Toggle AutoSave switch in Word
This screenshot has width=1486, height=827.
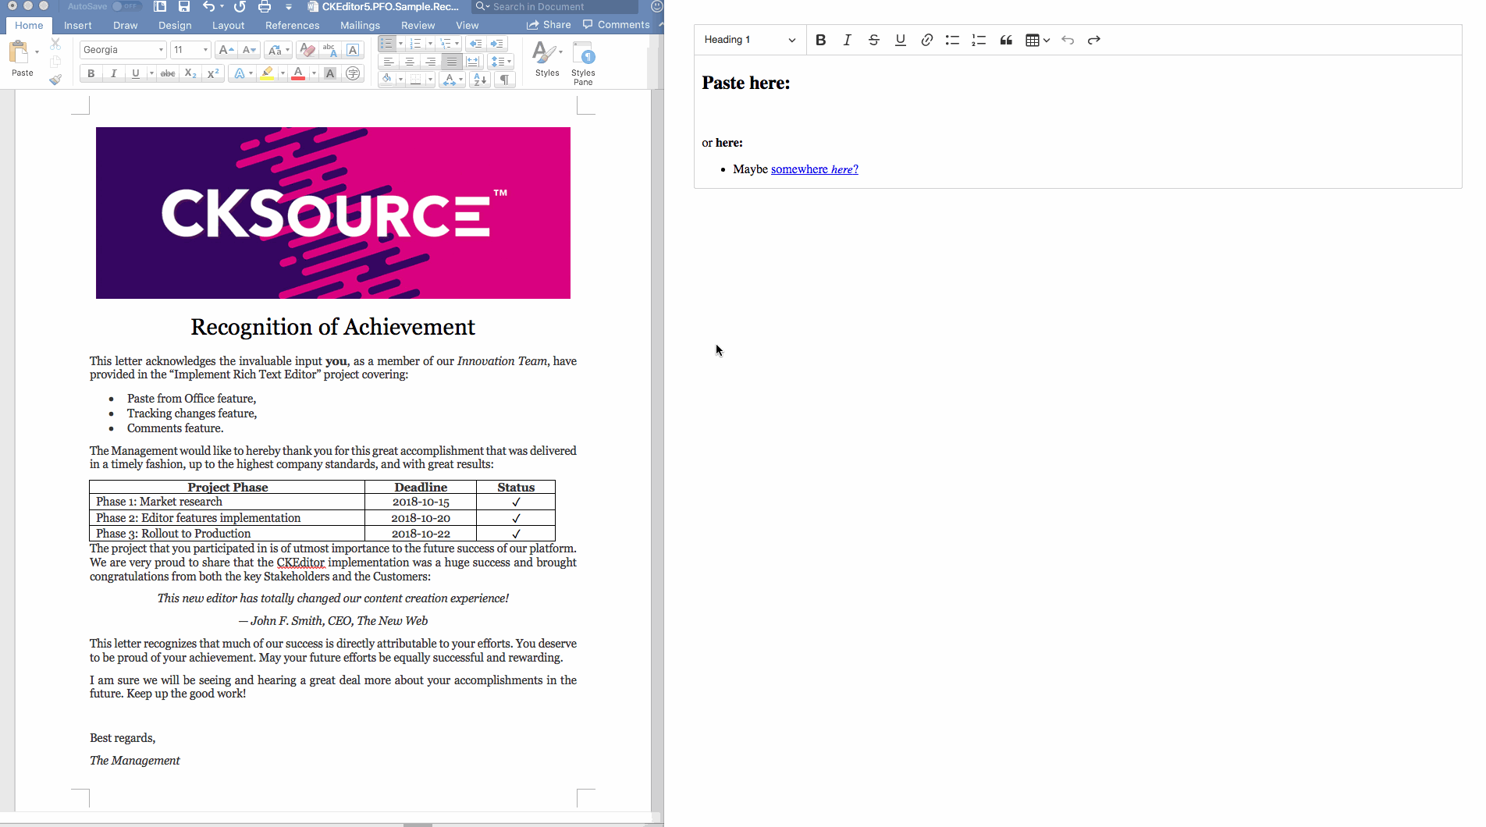126,6
